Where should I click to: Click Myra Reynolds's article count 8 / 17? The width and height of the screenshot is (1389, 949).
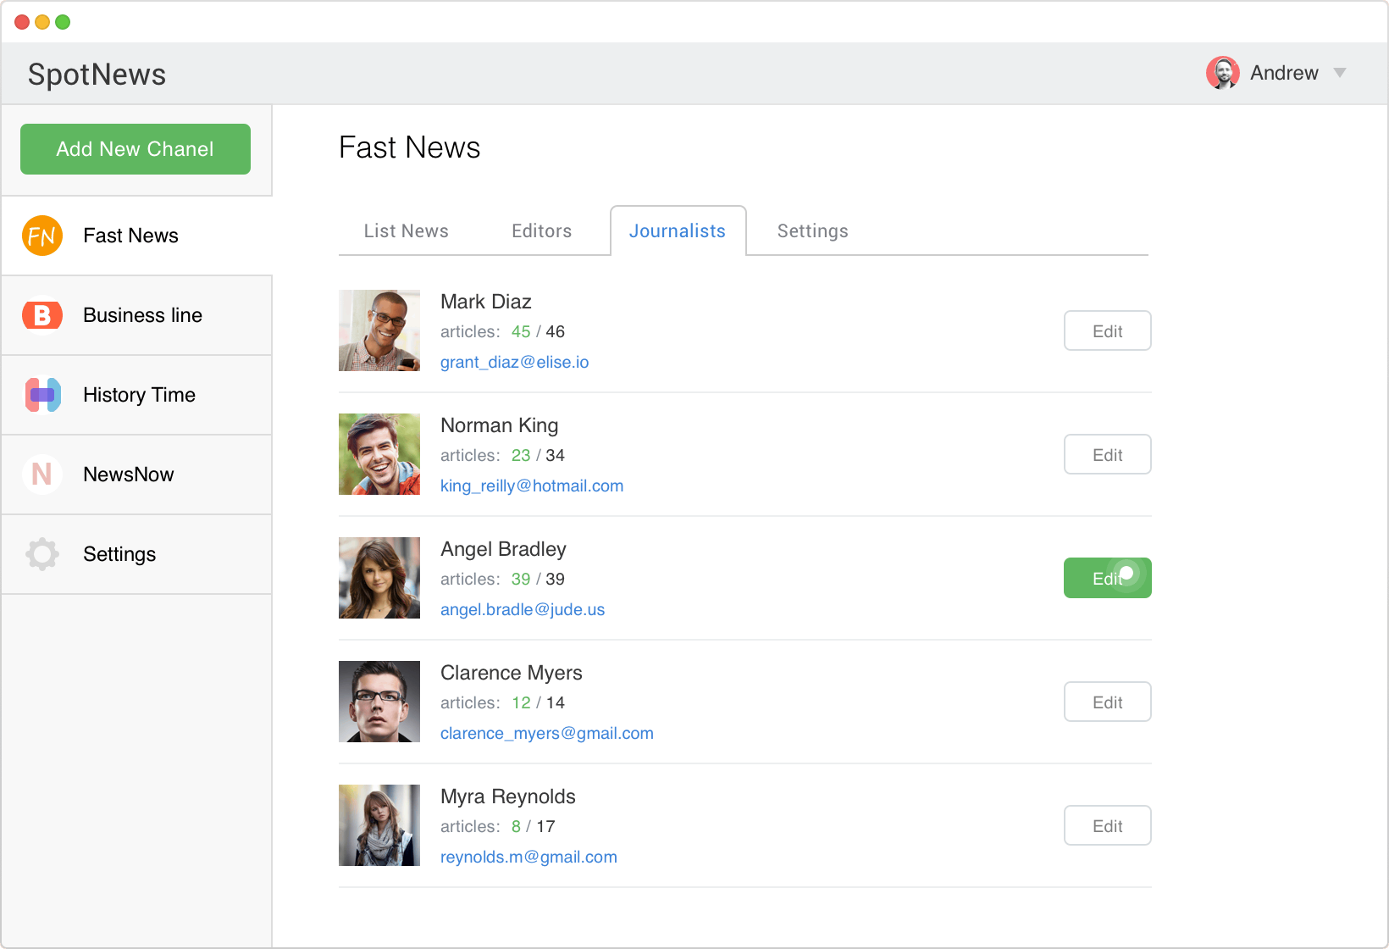click(x=534, y=826)
